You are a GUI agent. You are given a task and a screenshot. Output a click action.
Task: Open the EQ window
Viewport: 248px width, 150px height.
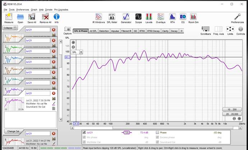183,18
